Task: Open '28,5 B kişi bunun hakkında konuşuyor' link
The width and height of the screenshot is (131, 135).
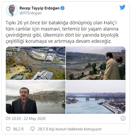Action: (x=70, y=129)
